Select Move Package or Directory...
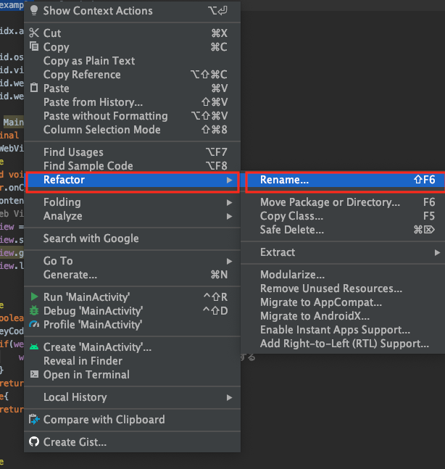This screenshot has height=469, width=445. tap(343, 202)
